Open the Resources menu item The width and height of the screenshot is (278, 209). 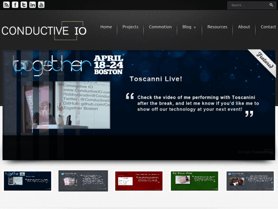pyautogui.click(x=217, y=27)
